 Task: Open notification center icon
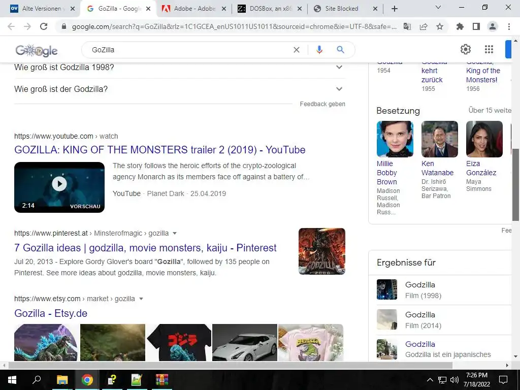click(503, 380)
